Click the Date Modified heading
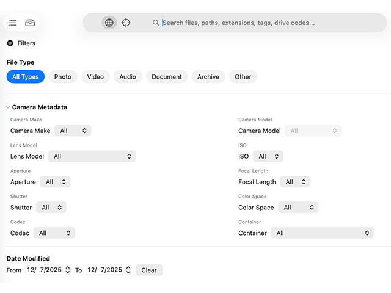 point(28,258)
